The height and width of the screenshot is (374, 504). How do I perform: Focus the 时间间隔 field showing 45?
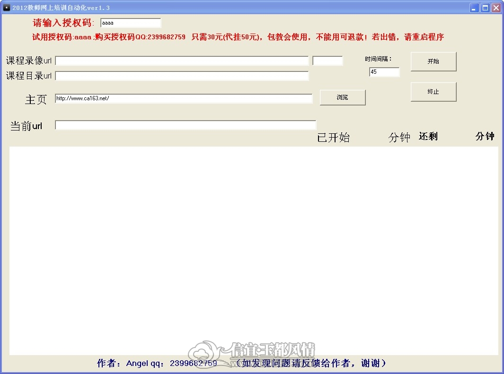click(x=384, y=72)
